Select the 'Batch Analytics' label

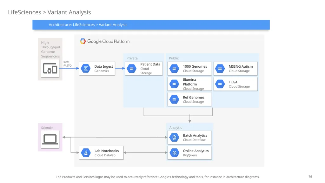click(195, 135)
